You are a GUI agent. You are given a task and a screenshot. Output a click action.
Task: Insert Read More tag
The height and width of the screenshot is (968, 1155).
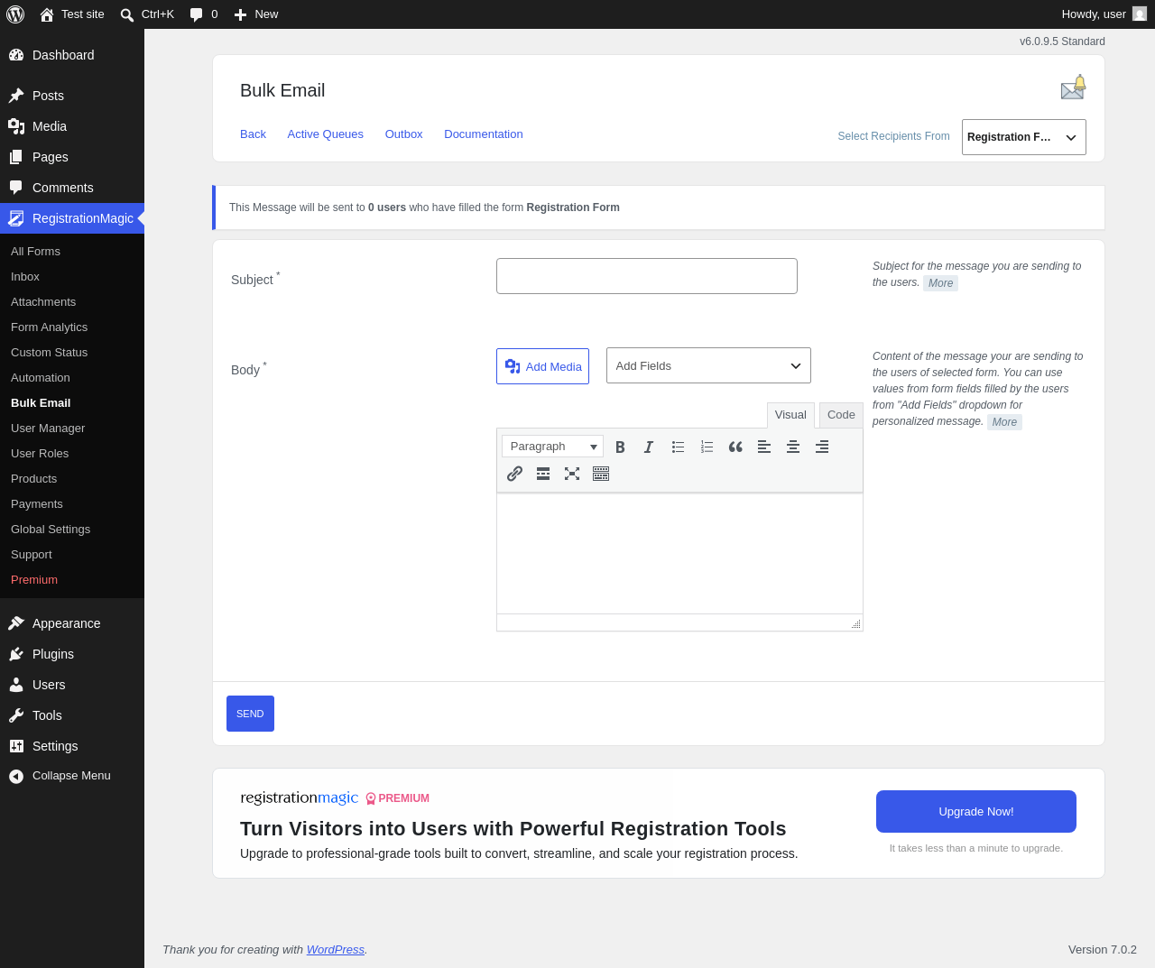point(543,474)
